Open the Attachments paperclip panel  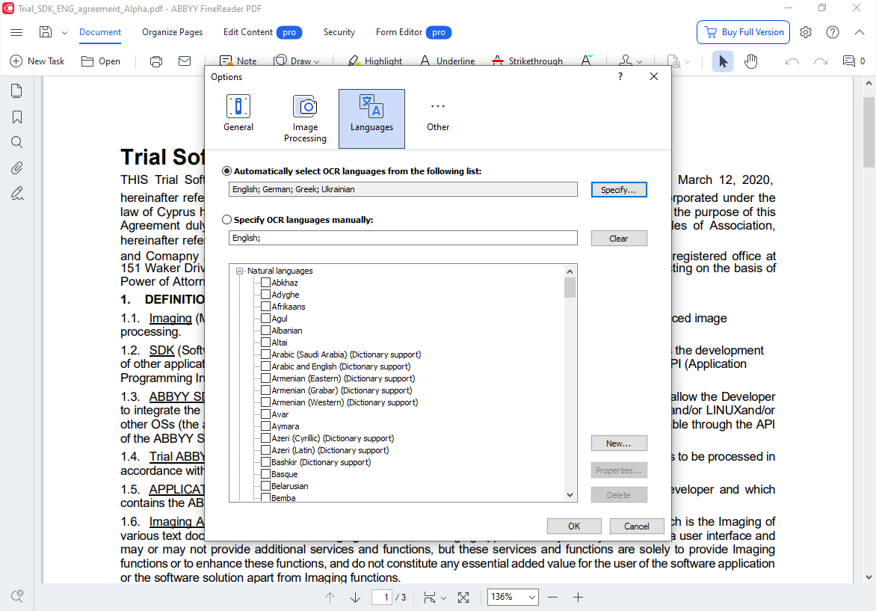[x=16, y=168]
